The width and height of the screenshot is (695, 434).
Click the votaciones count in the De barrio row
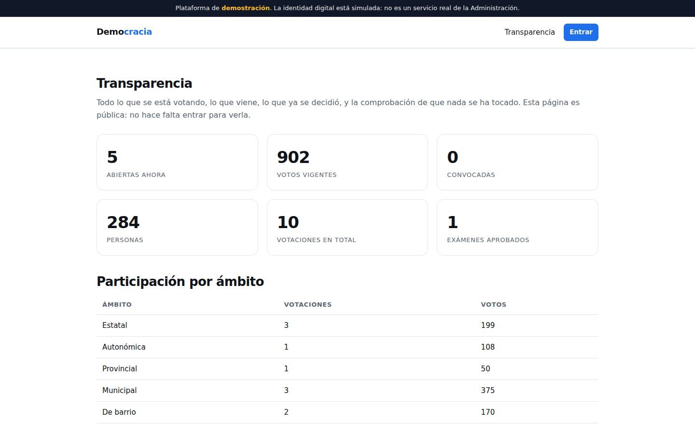coord(286,412)
